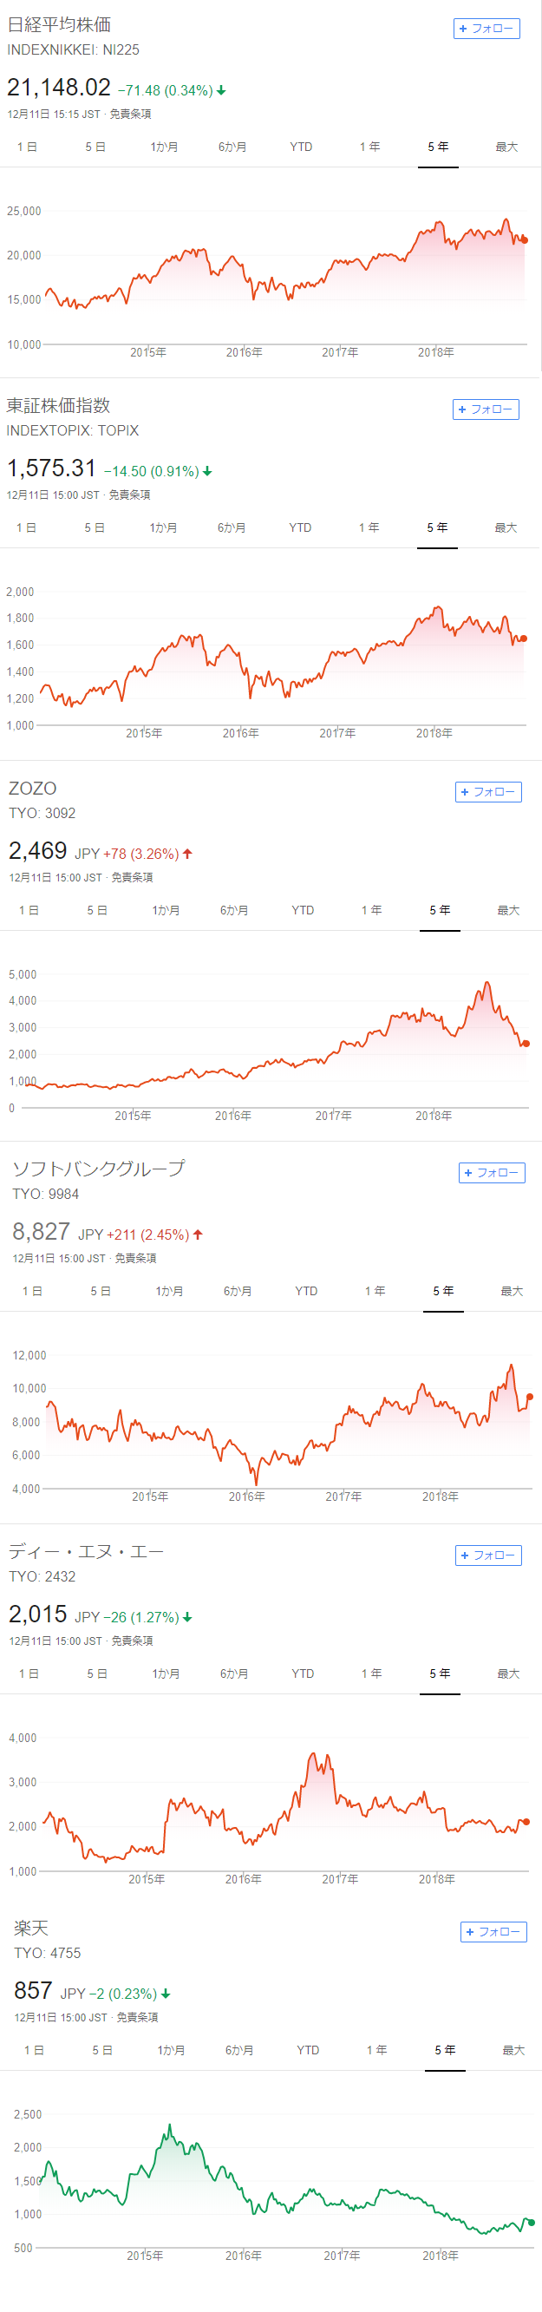Screen dimensions: 542x2312
Task: Click the 2017年 axis label on ZOZO chart
Action: coord(333,1116)
